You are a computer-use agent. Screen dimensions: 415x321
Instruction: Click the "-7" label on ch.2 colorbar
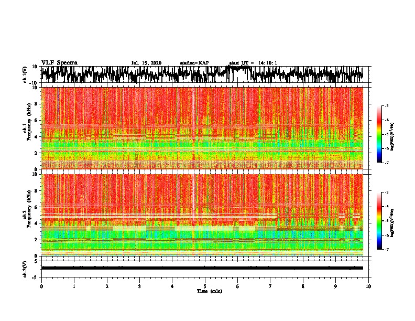coord(386,249)
